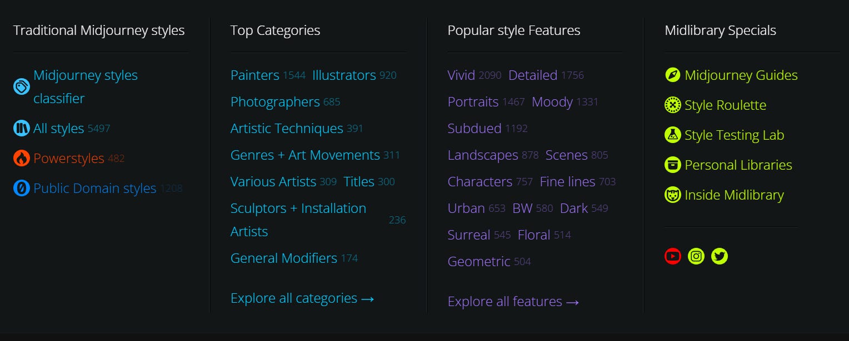The height and width of the screenshot is (341, 849).
Task: Open the Titles category
Action: [x=359, y=182]
